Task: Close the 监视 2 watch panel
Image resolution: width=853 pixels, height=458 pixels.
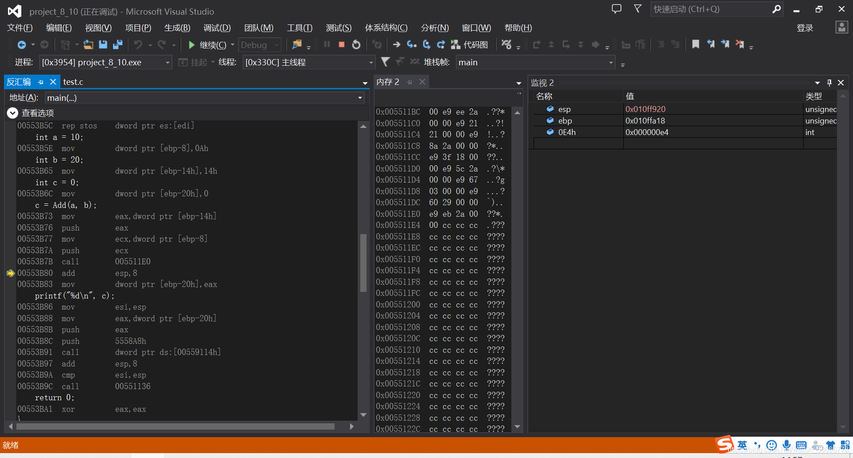Action: pos(841,83)
